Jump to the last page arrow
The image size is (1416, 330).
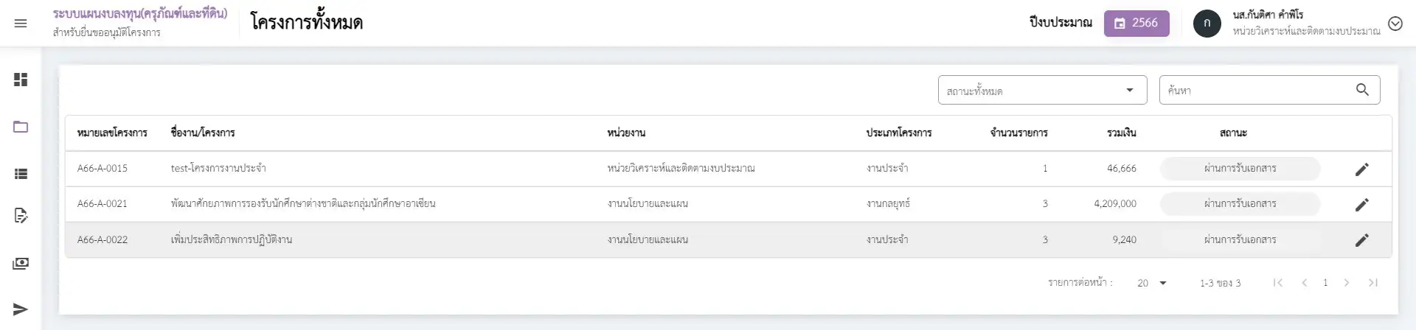tap(1372, 283)
